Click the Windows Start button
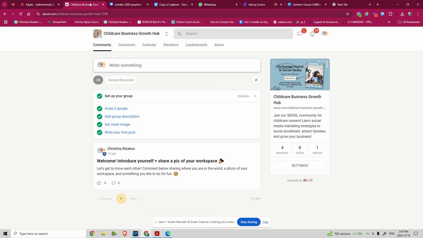 [5, 234]
